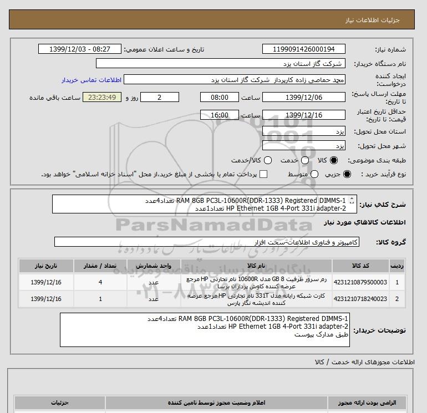Toggle Islamic treasury payment checkbox
This screenshot has width=427, height=413.
tap(263, 174)
